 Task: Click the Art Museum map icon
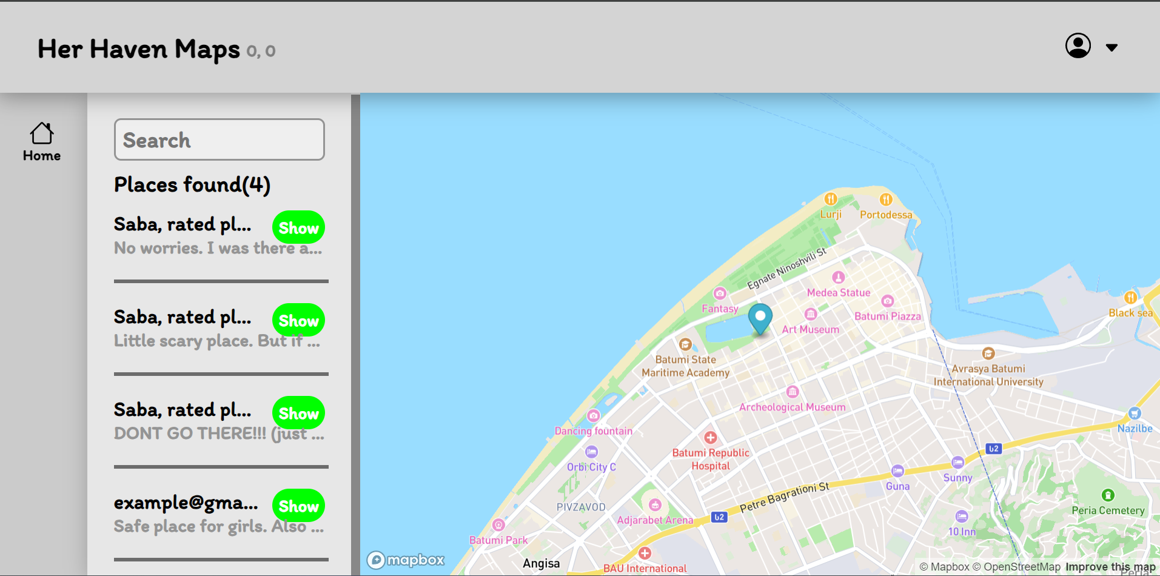811,314
